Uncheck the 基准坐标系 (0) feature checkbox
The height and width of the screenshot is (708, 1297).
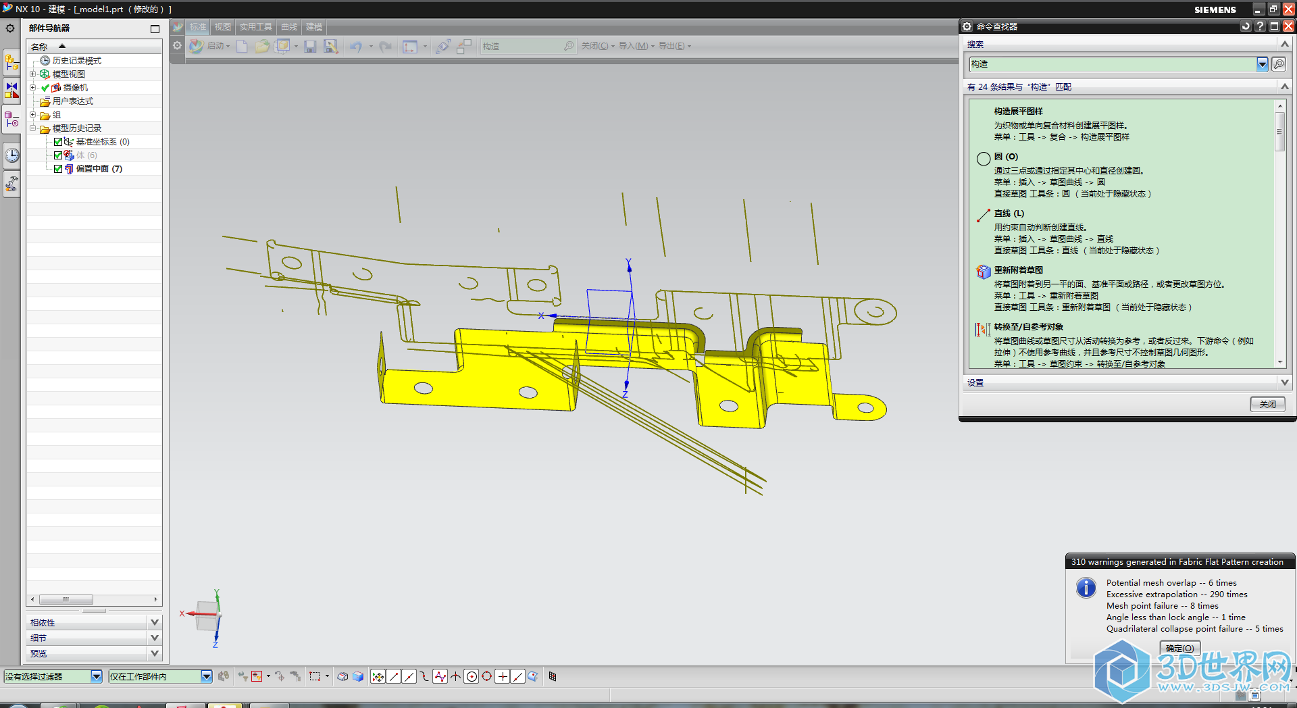[x=58, y=142]
